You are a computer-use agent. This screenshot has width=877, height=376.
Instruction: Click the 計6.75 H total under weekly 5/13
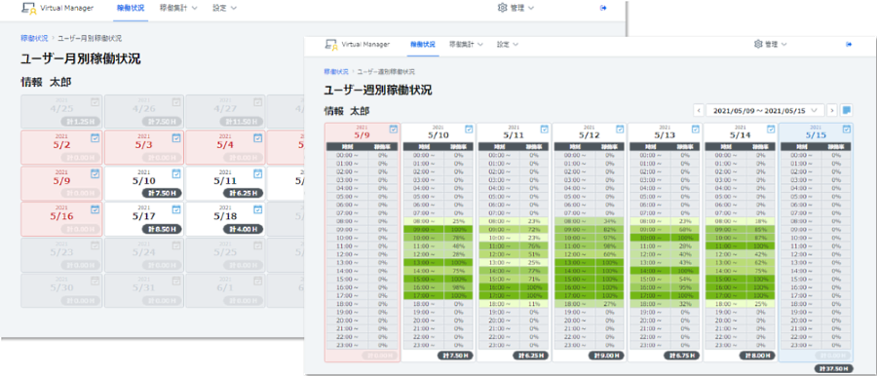point(682,356)
